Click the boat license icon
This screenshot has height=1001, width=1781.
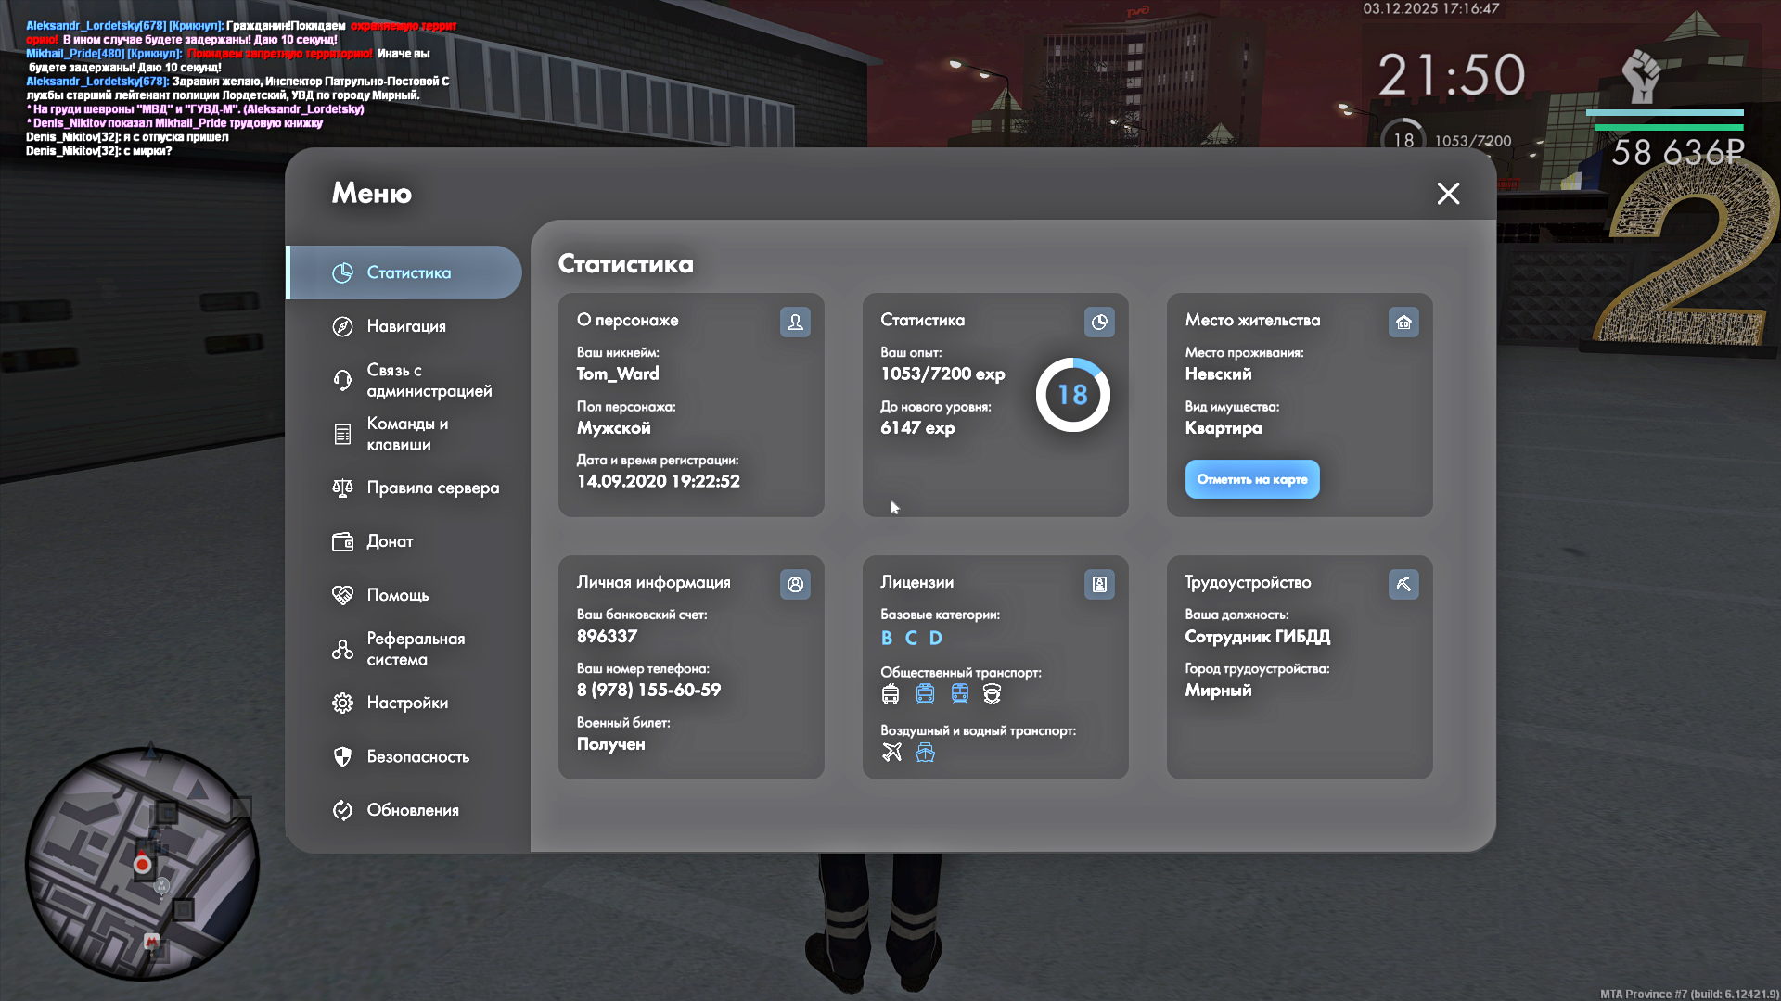coord(925,752)
